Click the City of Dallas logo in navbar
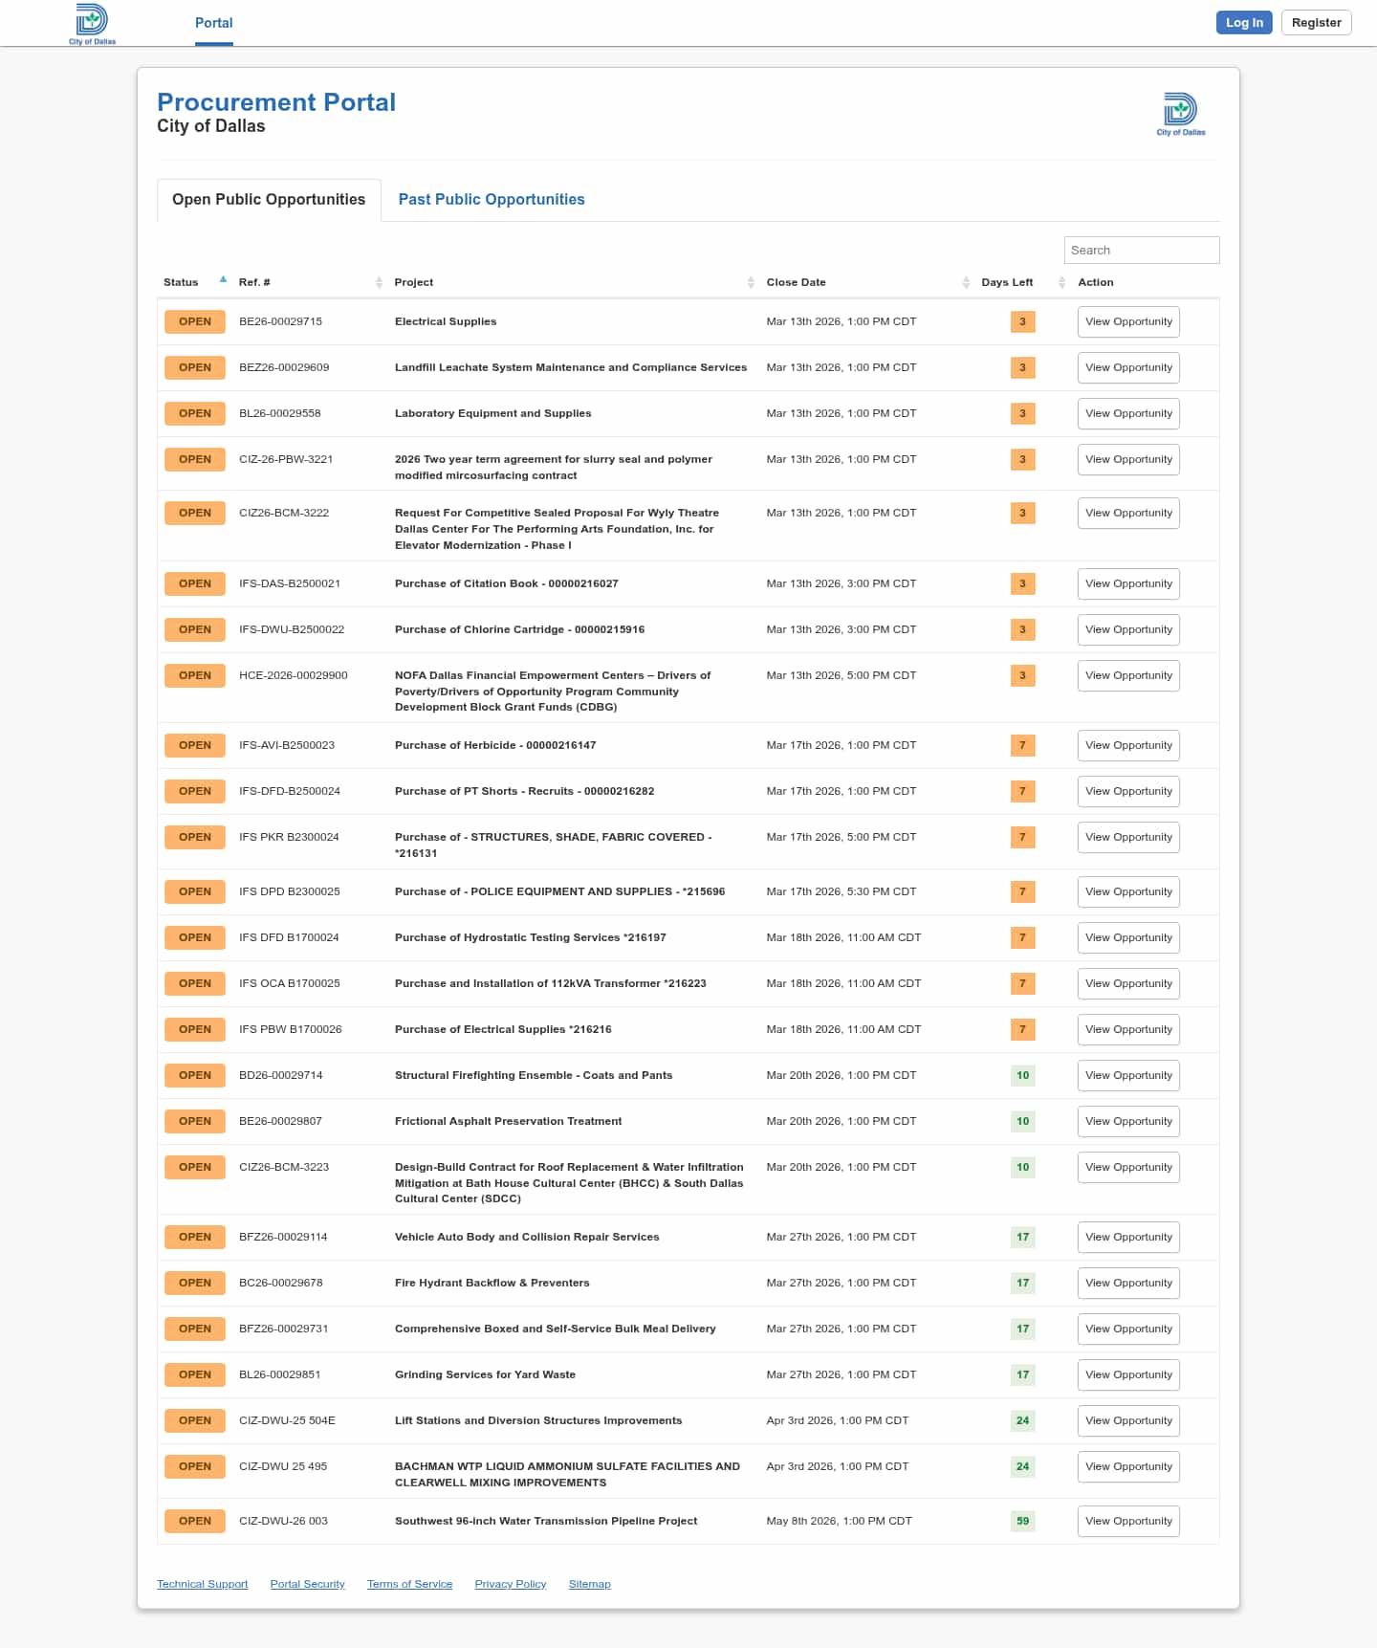 (x=92, y=23)
